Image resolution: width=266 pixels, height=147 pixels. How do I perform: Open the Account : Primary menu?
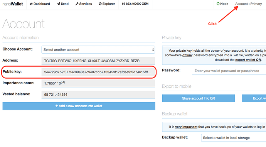(x=249, y=4)
